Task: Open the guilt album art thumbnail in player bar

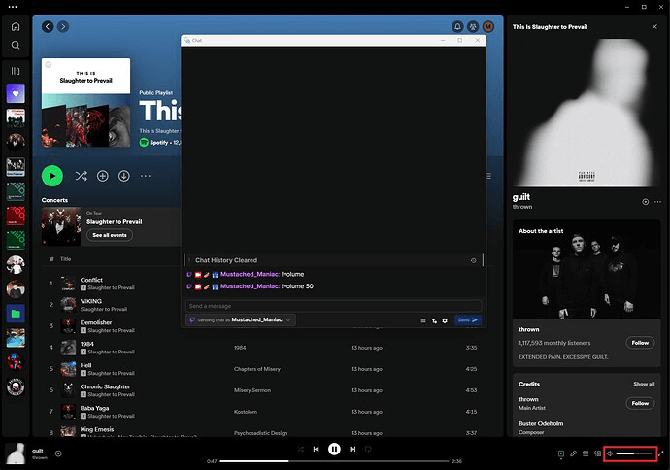Action: tap(16, 453)
